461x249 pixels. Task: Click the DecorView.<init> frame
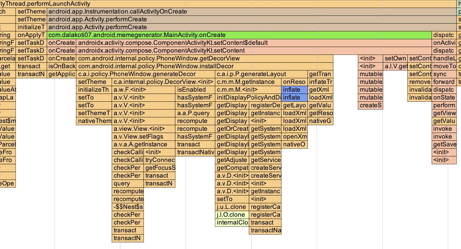[163, 82]
